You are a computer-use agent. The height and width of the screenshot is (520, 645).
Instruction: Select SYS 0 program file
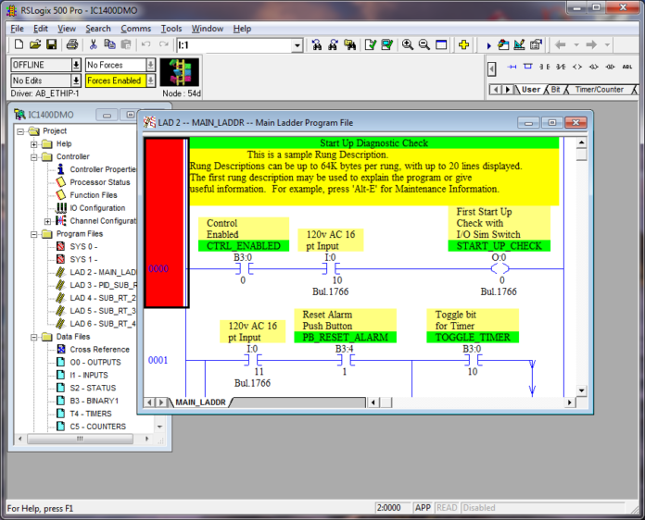point(83,246)
